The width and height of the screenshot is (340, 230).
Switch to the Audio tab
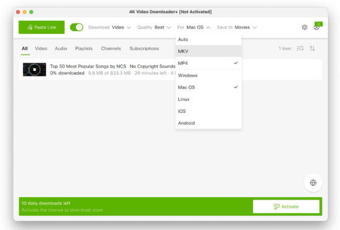tap(61, 48)
